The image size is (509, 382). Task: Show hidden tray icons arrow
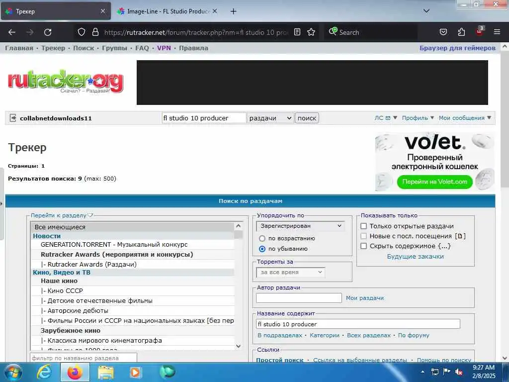[423, 372]
